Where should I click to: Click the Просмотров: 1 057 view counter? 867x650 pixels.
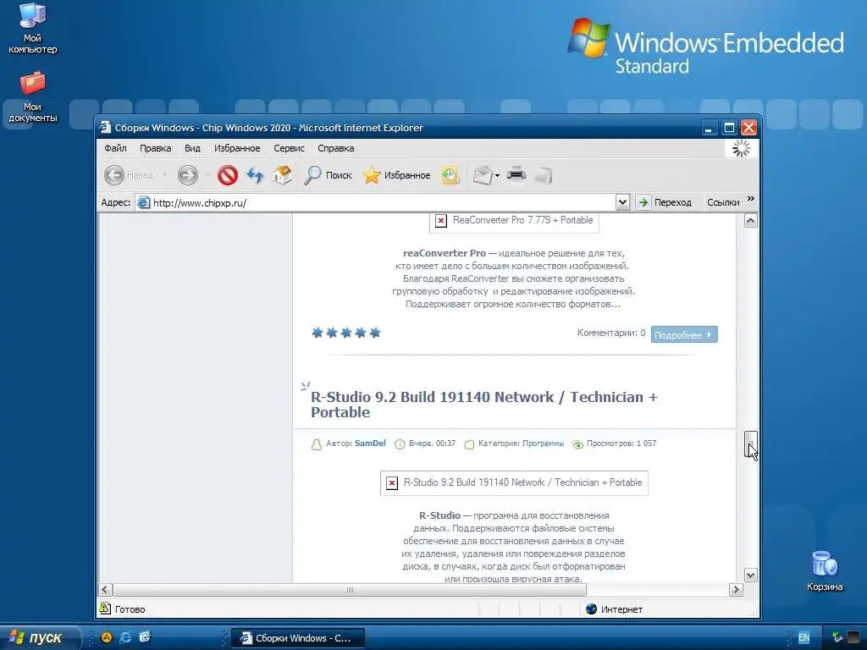(x=621, y=443)
